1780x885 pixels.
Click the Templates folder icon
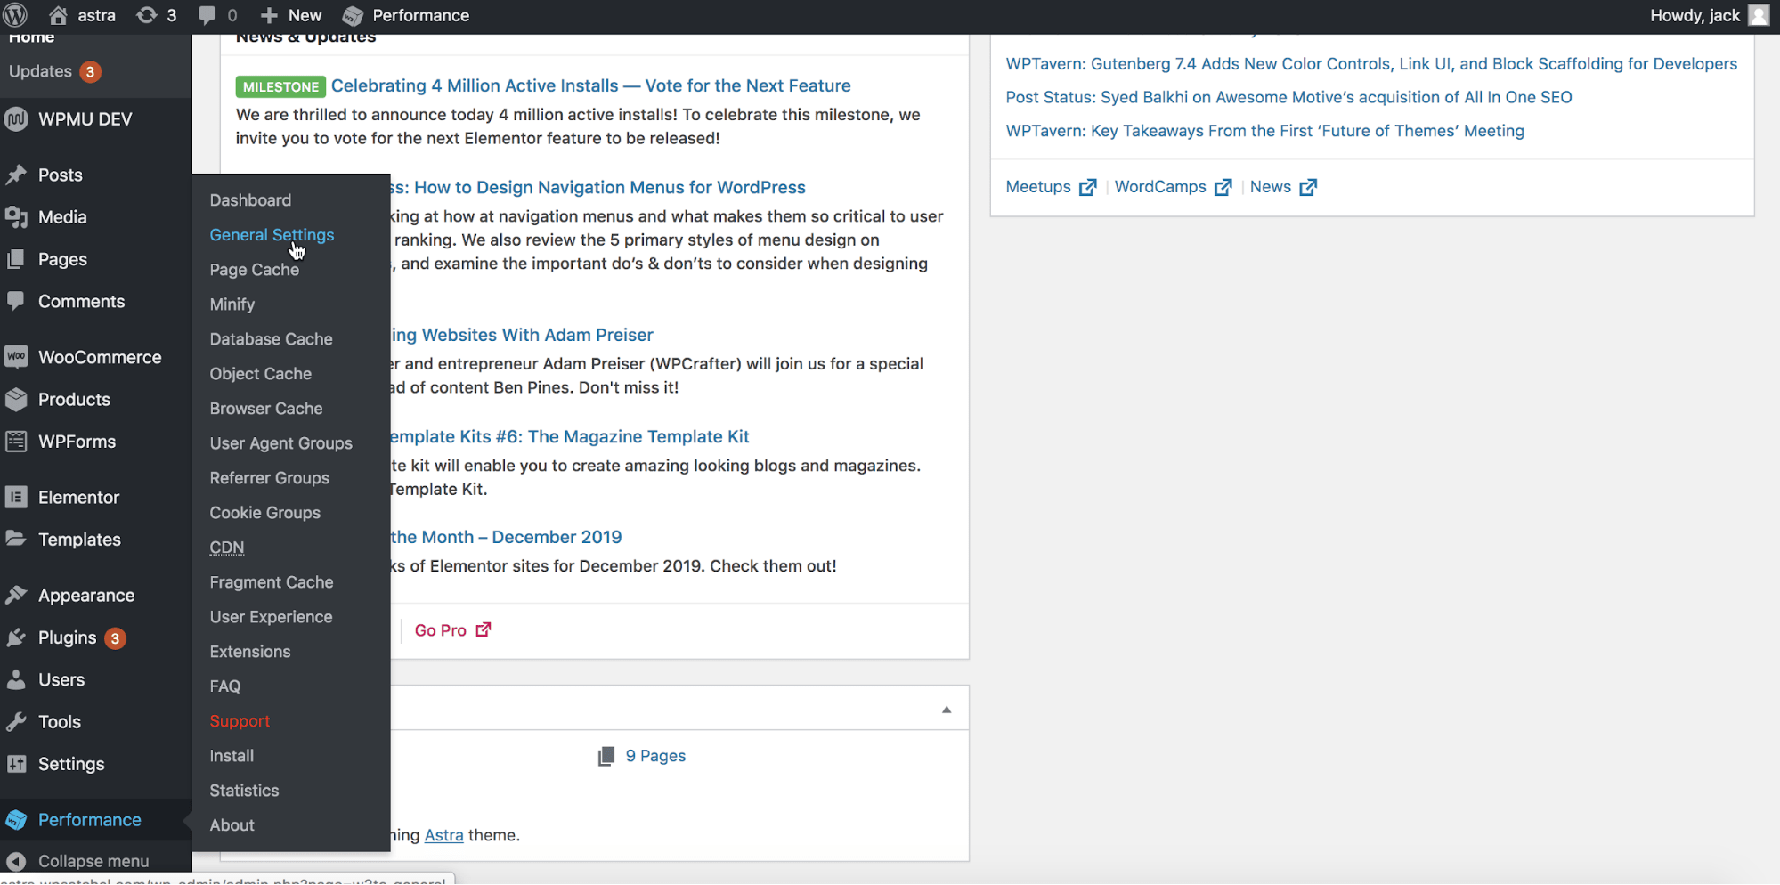pyautogui.click(x=16, y=540)
